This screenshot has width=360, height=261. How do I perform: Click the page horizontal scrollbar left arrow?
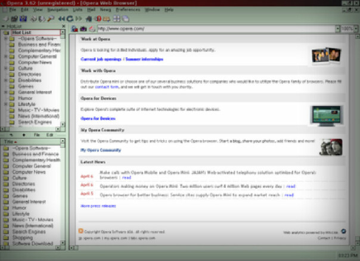(72, 248)
